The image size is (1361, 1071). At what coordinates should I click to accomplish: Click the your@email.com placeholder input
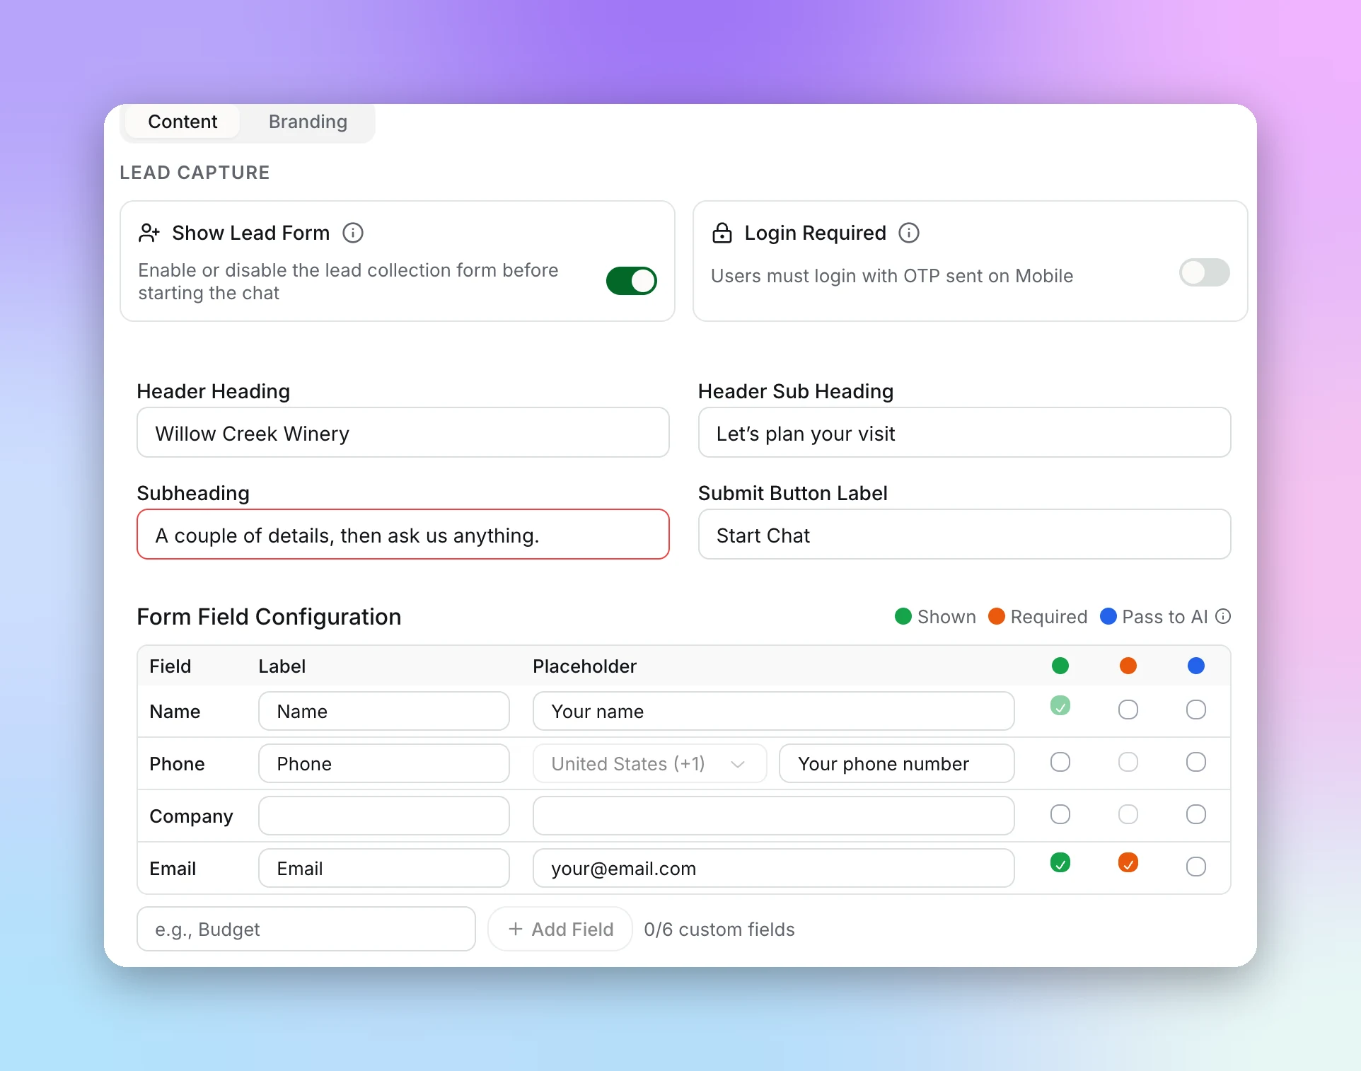(774, 868)
